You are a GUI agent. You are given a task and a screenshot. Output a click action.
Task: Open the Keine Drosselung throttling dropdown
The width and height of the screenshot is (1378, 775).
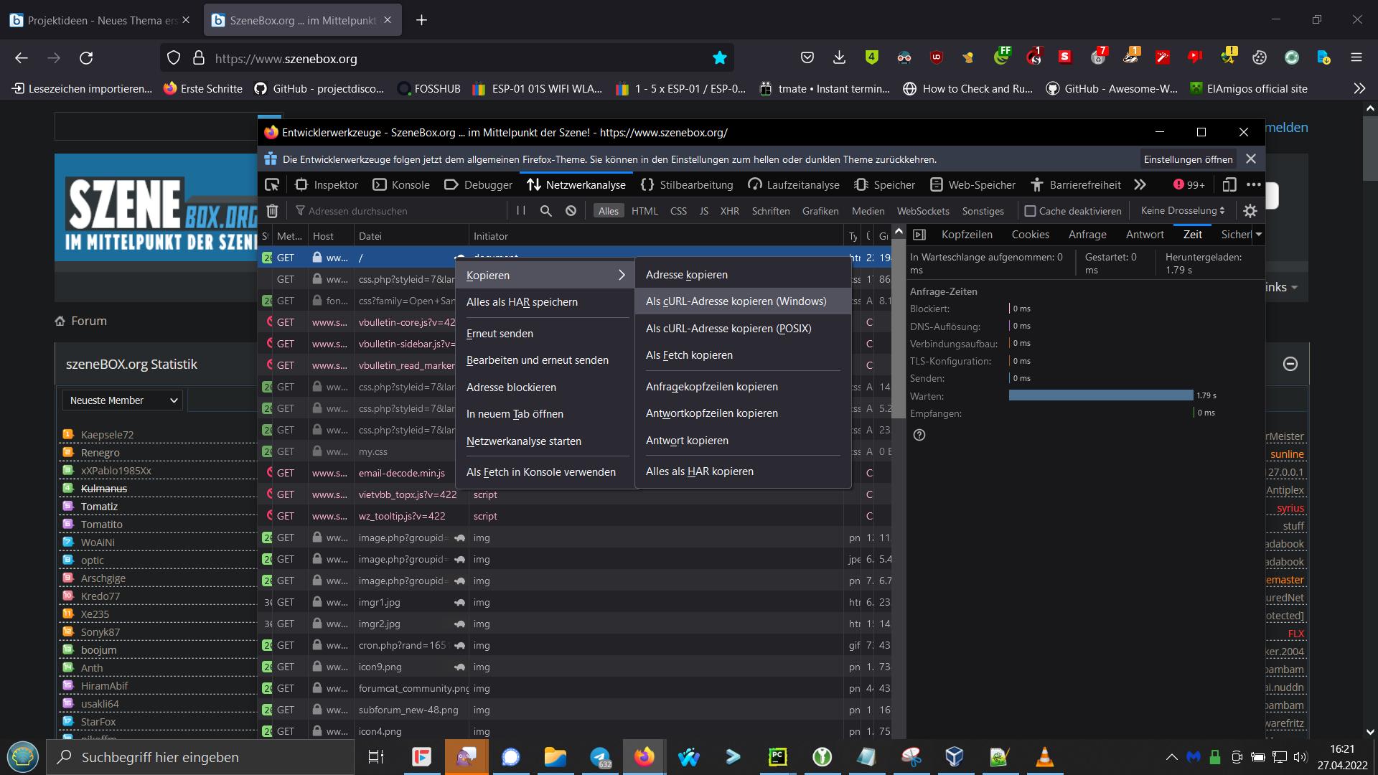point(1181,210)
